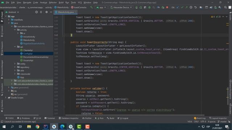Click the warnings count indicator in editor
This screenshot has width=232, height=130.
[213, 17]
